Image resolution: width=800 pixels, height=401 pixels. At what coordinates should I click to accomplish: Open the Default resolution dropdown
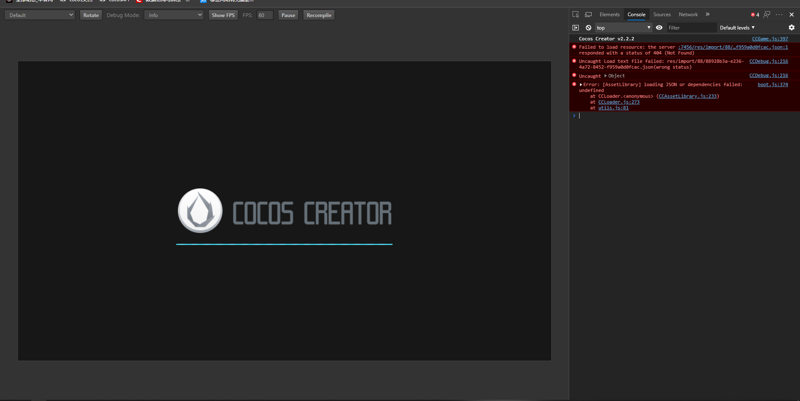pos(40,15)
